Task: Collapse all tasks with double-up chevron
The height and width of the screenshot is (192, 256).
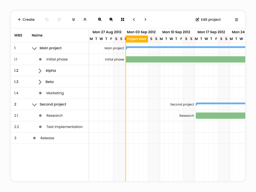Action: (x=85, y=19)
